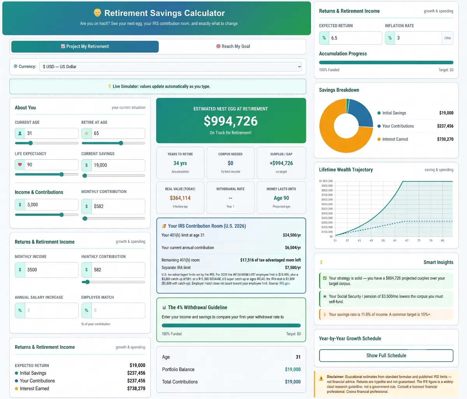Click the percent icon in Inflation Rate field
The height and width of the screenshot is (399, 467).
point(390,38)
